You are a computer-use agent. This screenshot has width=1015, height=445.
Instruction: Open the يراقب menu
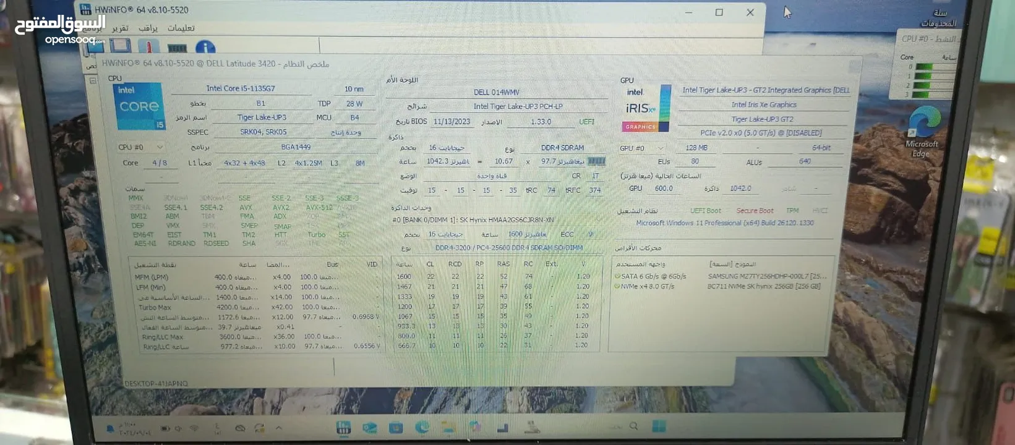pos(148,28)
